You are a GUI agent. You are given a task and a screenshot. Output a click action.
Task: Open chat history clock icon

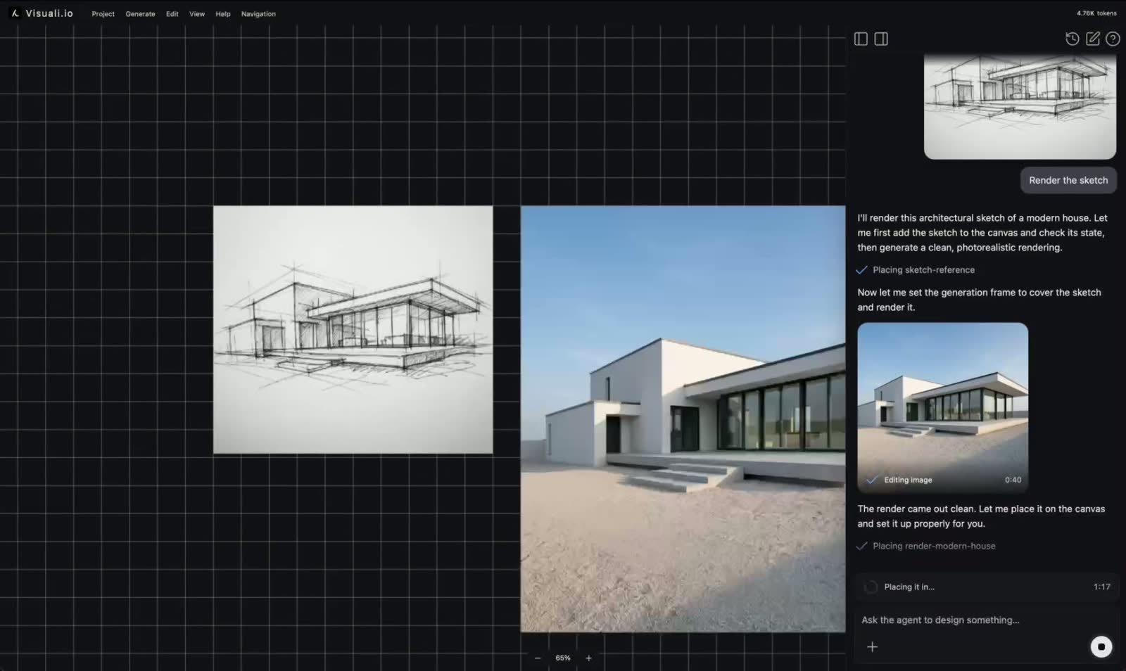click(x=1072, y=39)
